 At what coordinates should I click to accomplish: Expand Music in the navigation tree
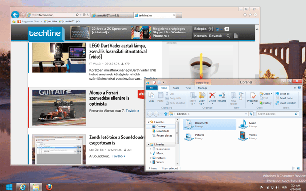[151, 153]
